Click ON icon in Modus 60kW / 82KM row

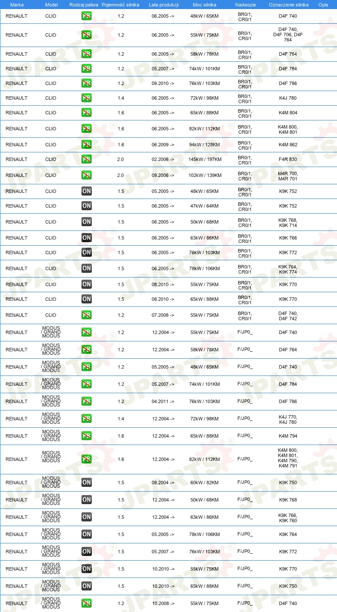point(87,483)
